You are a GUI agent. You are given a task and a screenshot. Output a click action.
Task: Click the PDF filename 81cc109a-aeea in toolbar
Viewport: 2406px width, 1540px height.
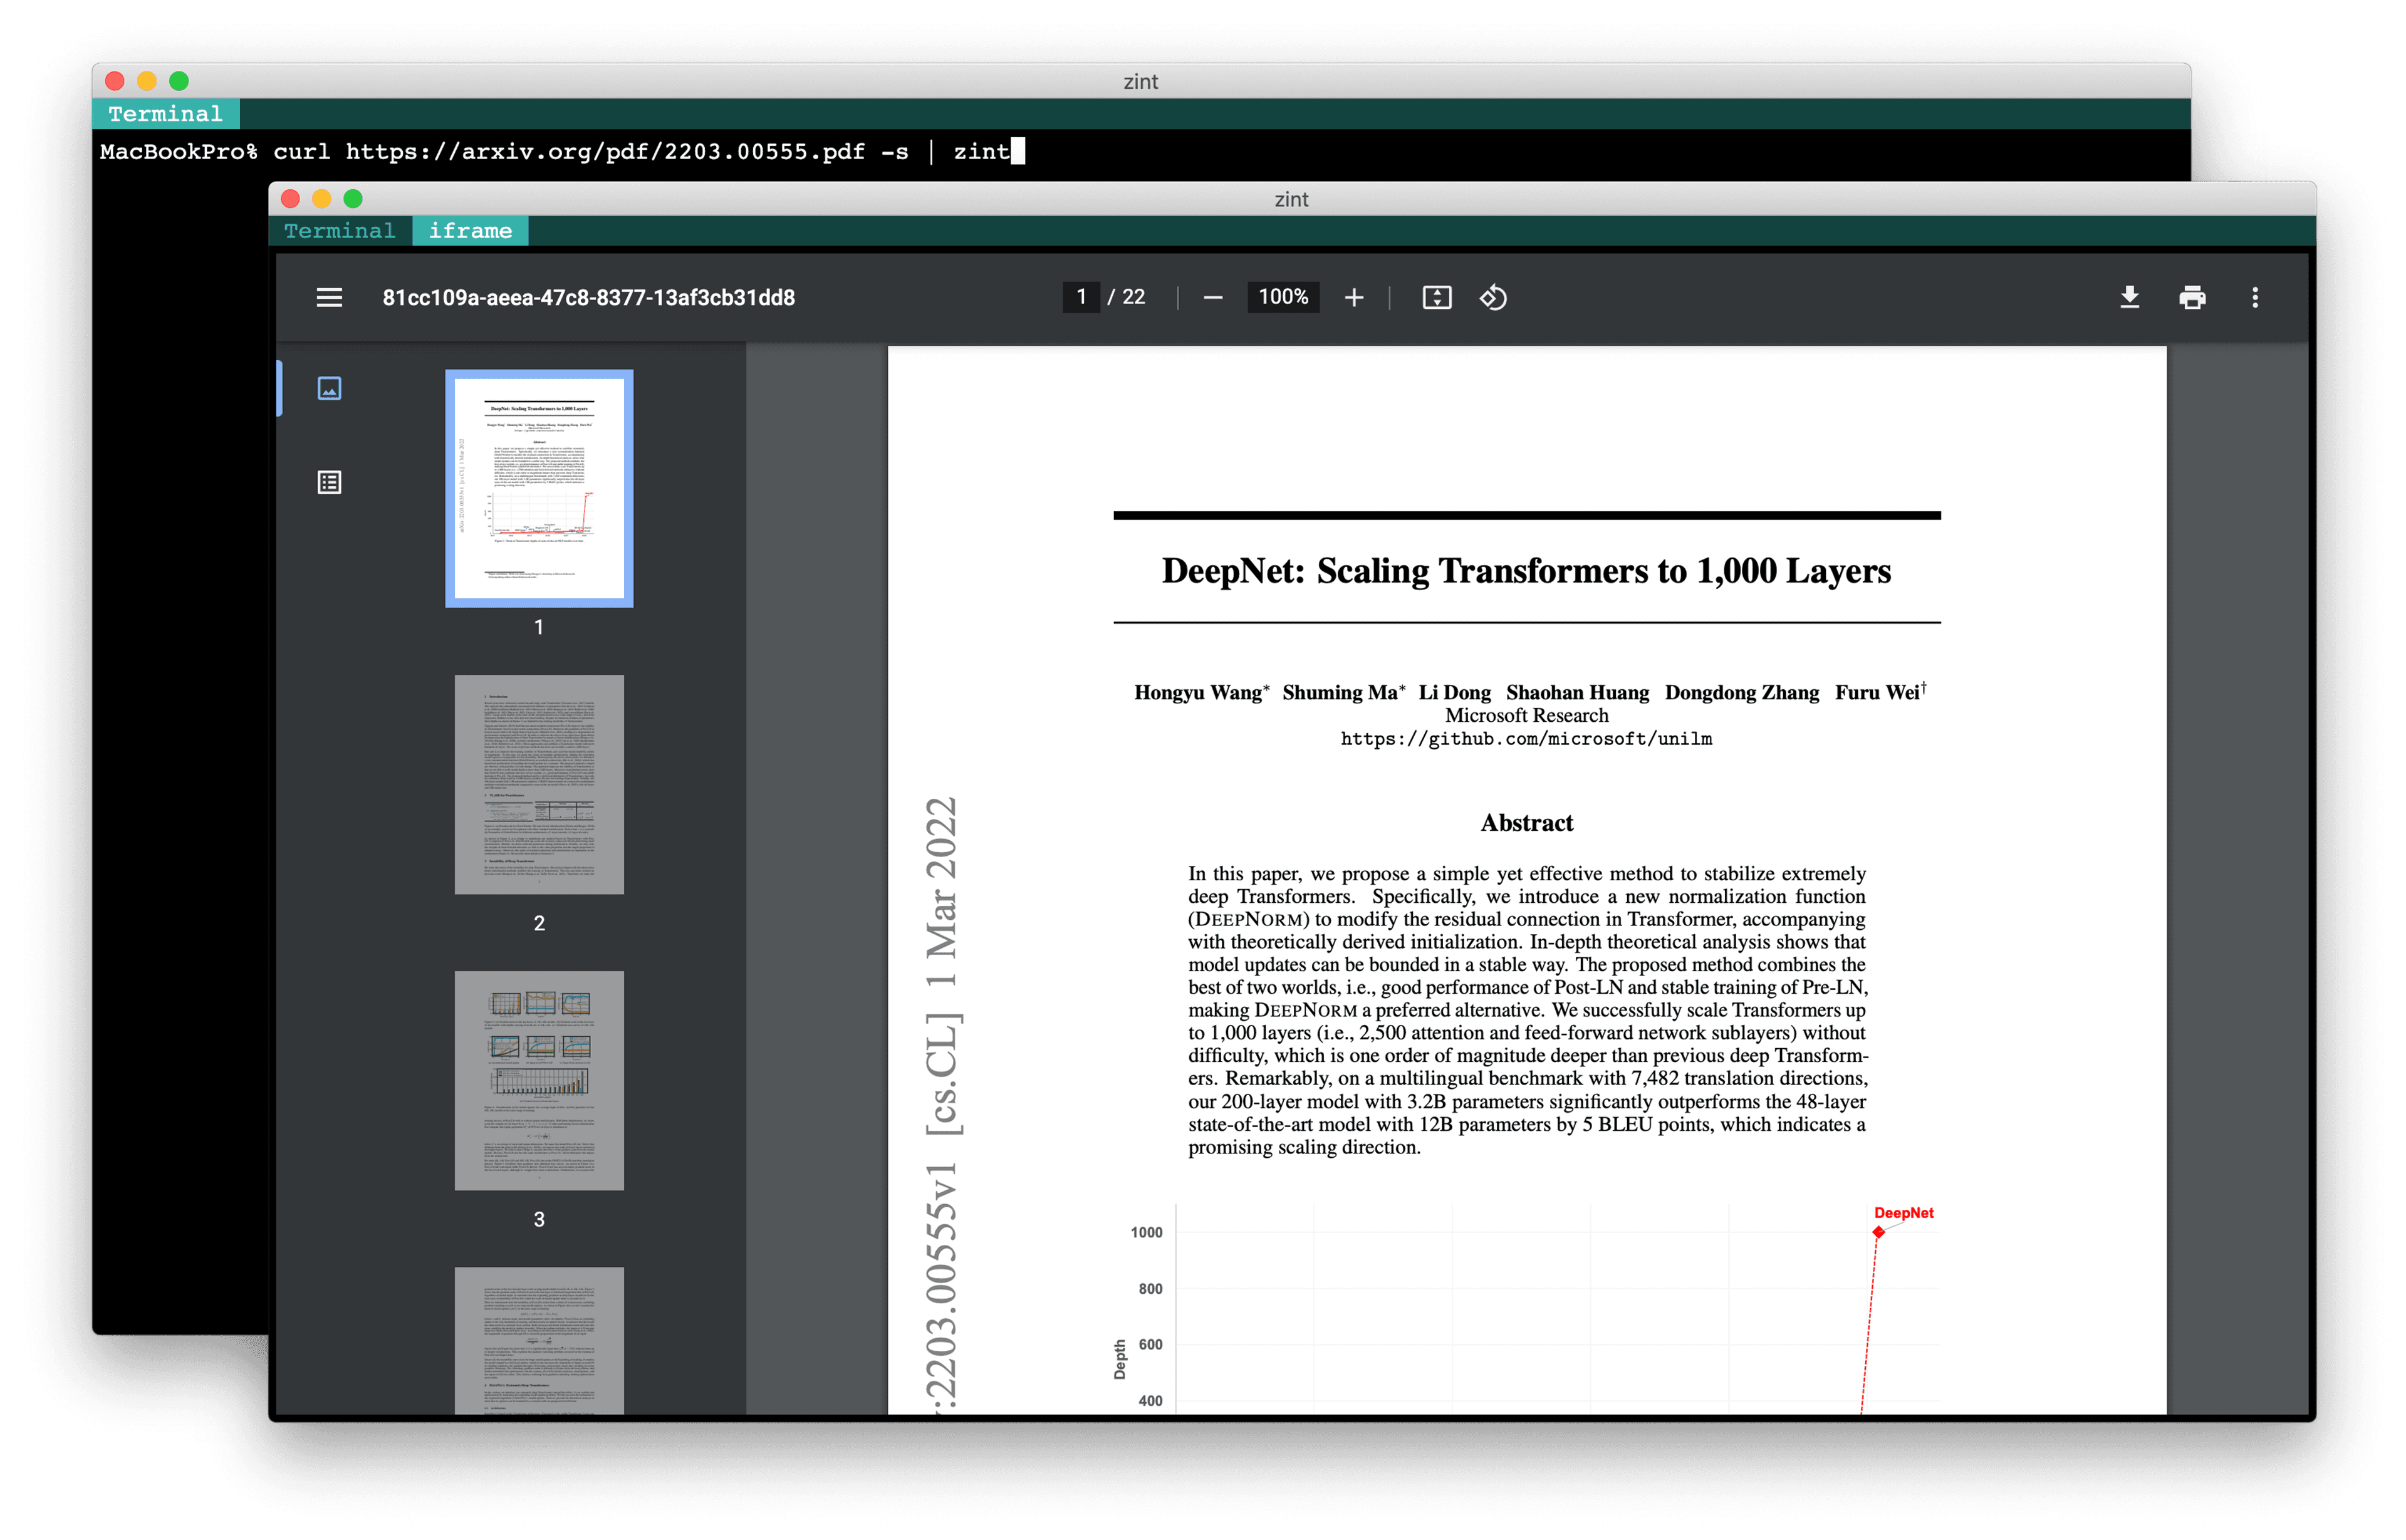click(588, 298)
